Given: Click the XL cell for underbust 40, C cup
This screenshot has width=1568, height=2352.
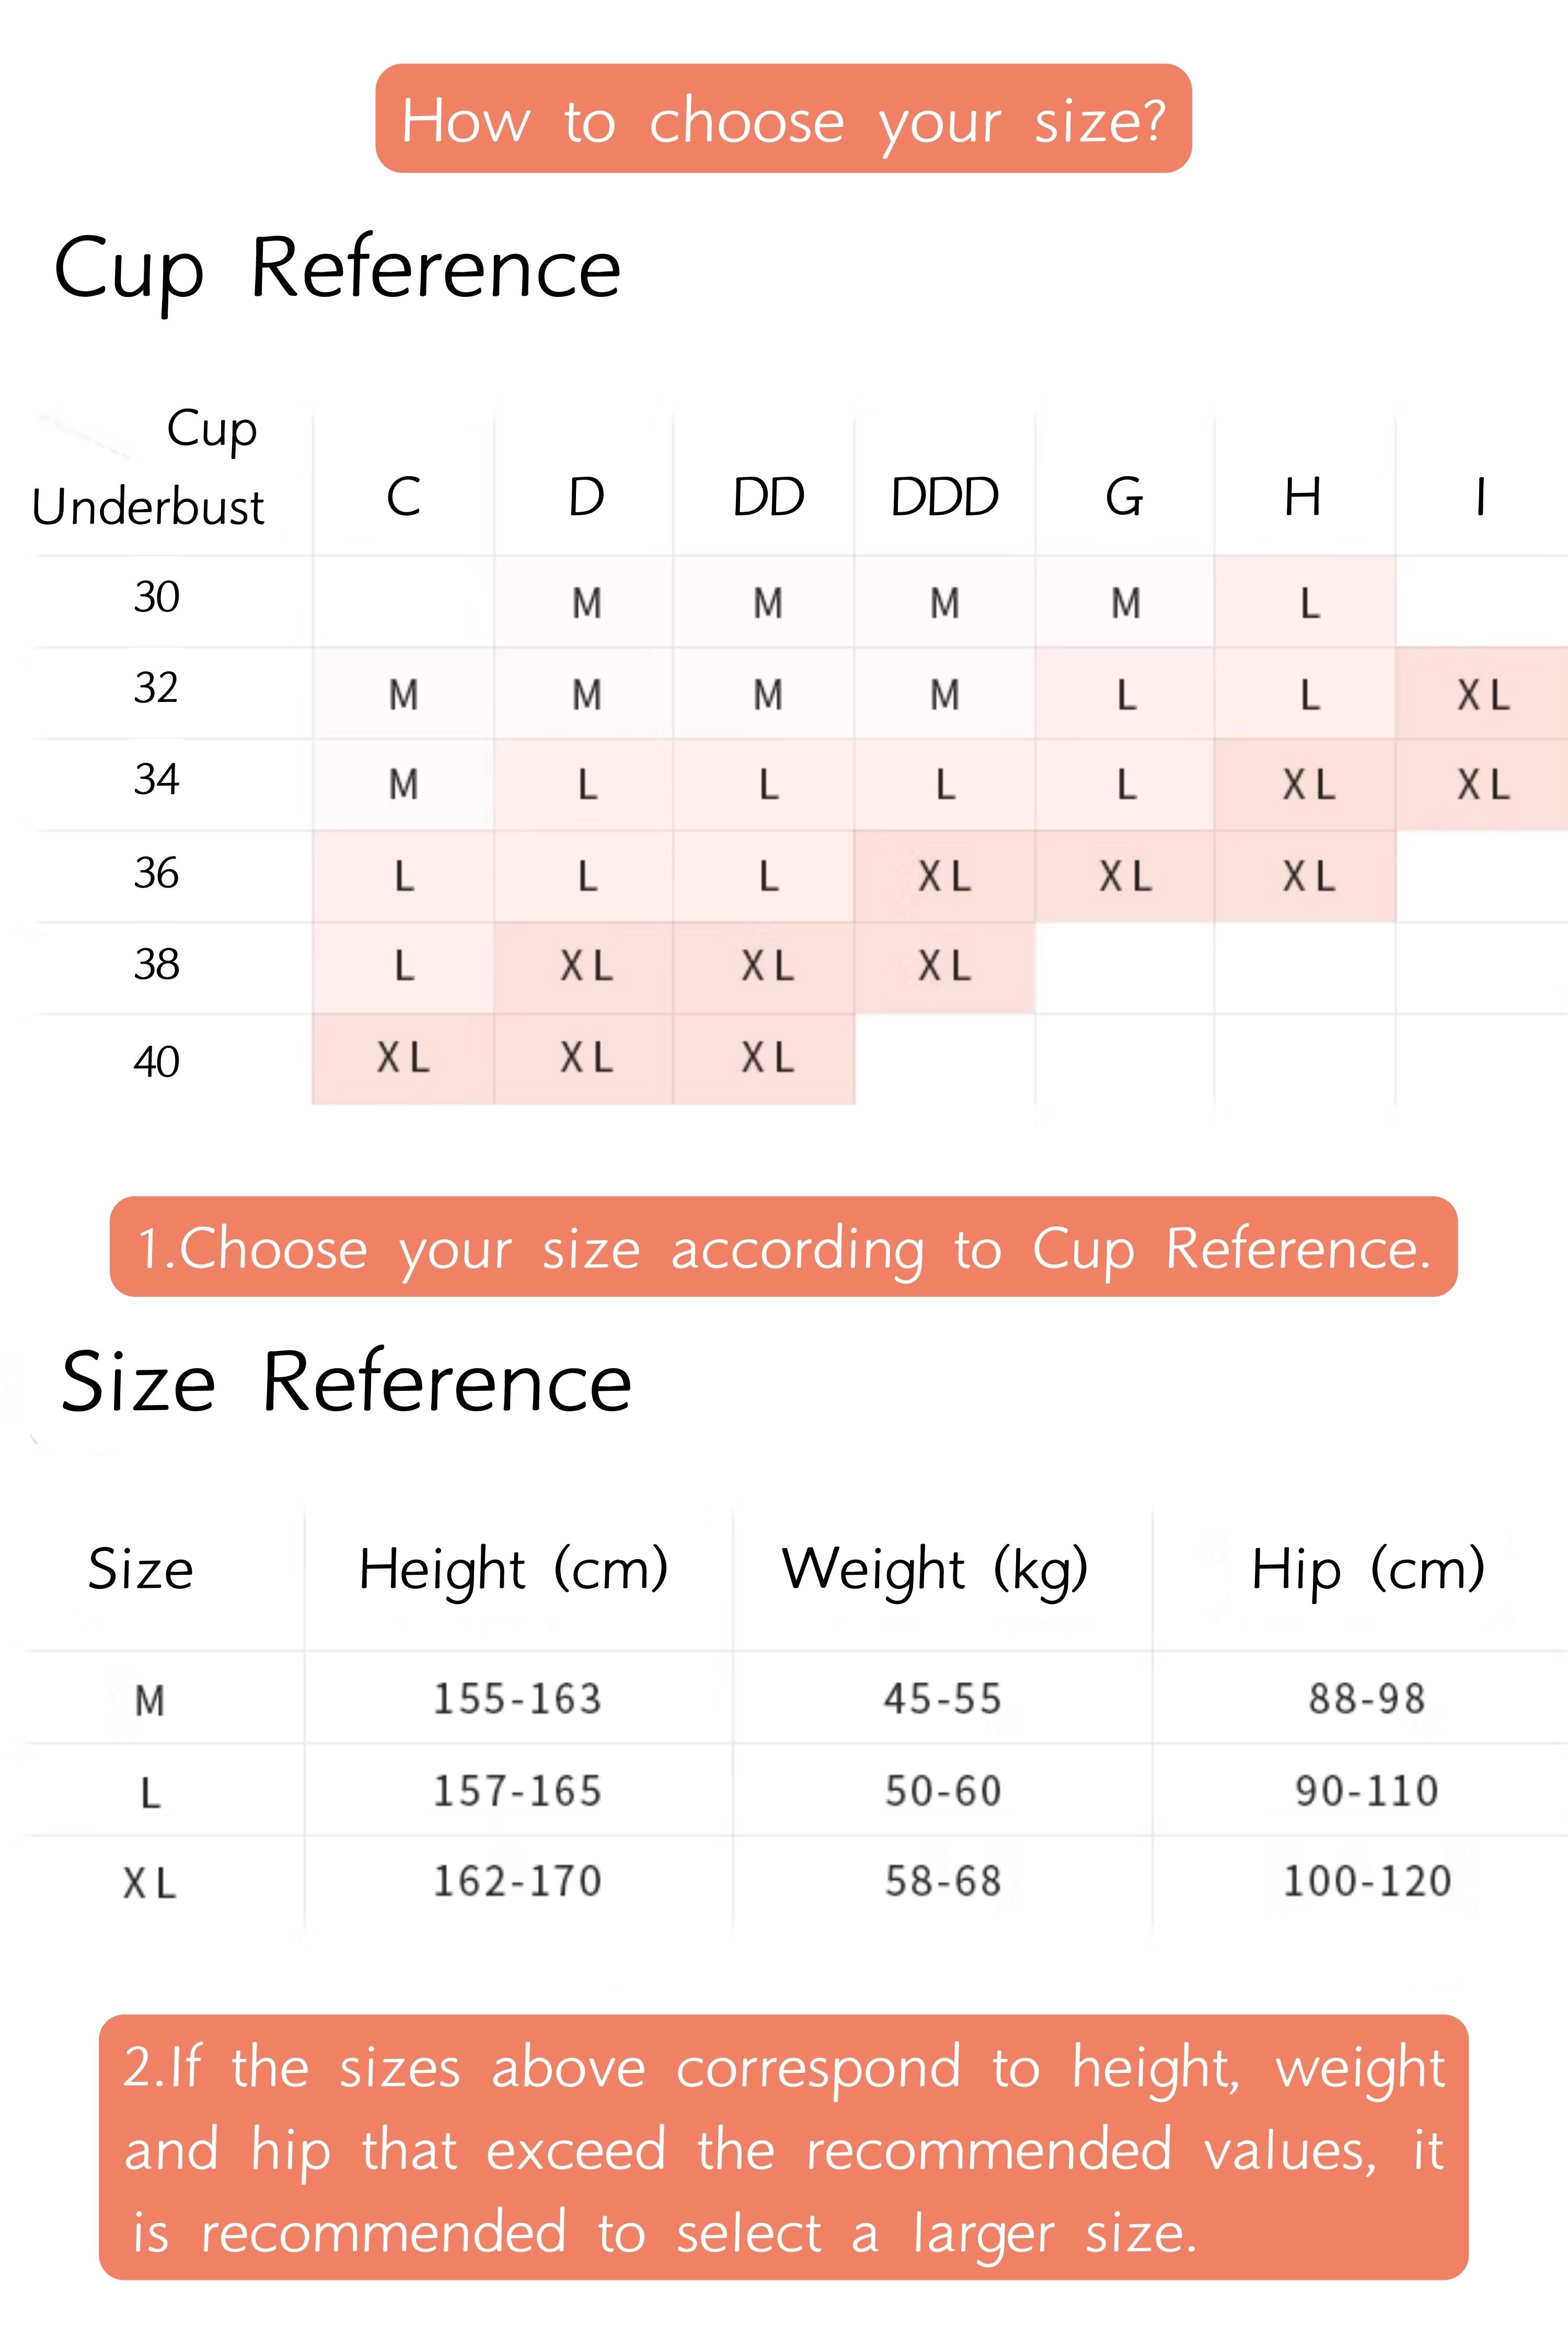Looking at the screenshot, I should [x=403, y=1058].
